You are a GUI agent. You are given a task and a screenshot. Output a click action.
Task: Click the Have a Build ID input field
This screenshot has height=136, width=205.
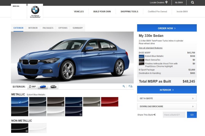pos(174,115)
